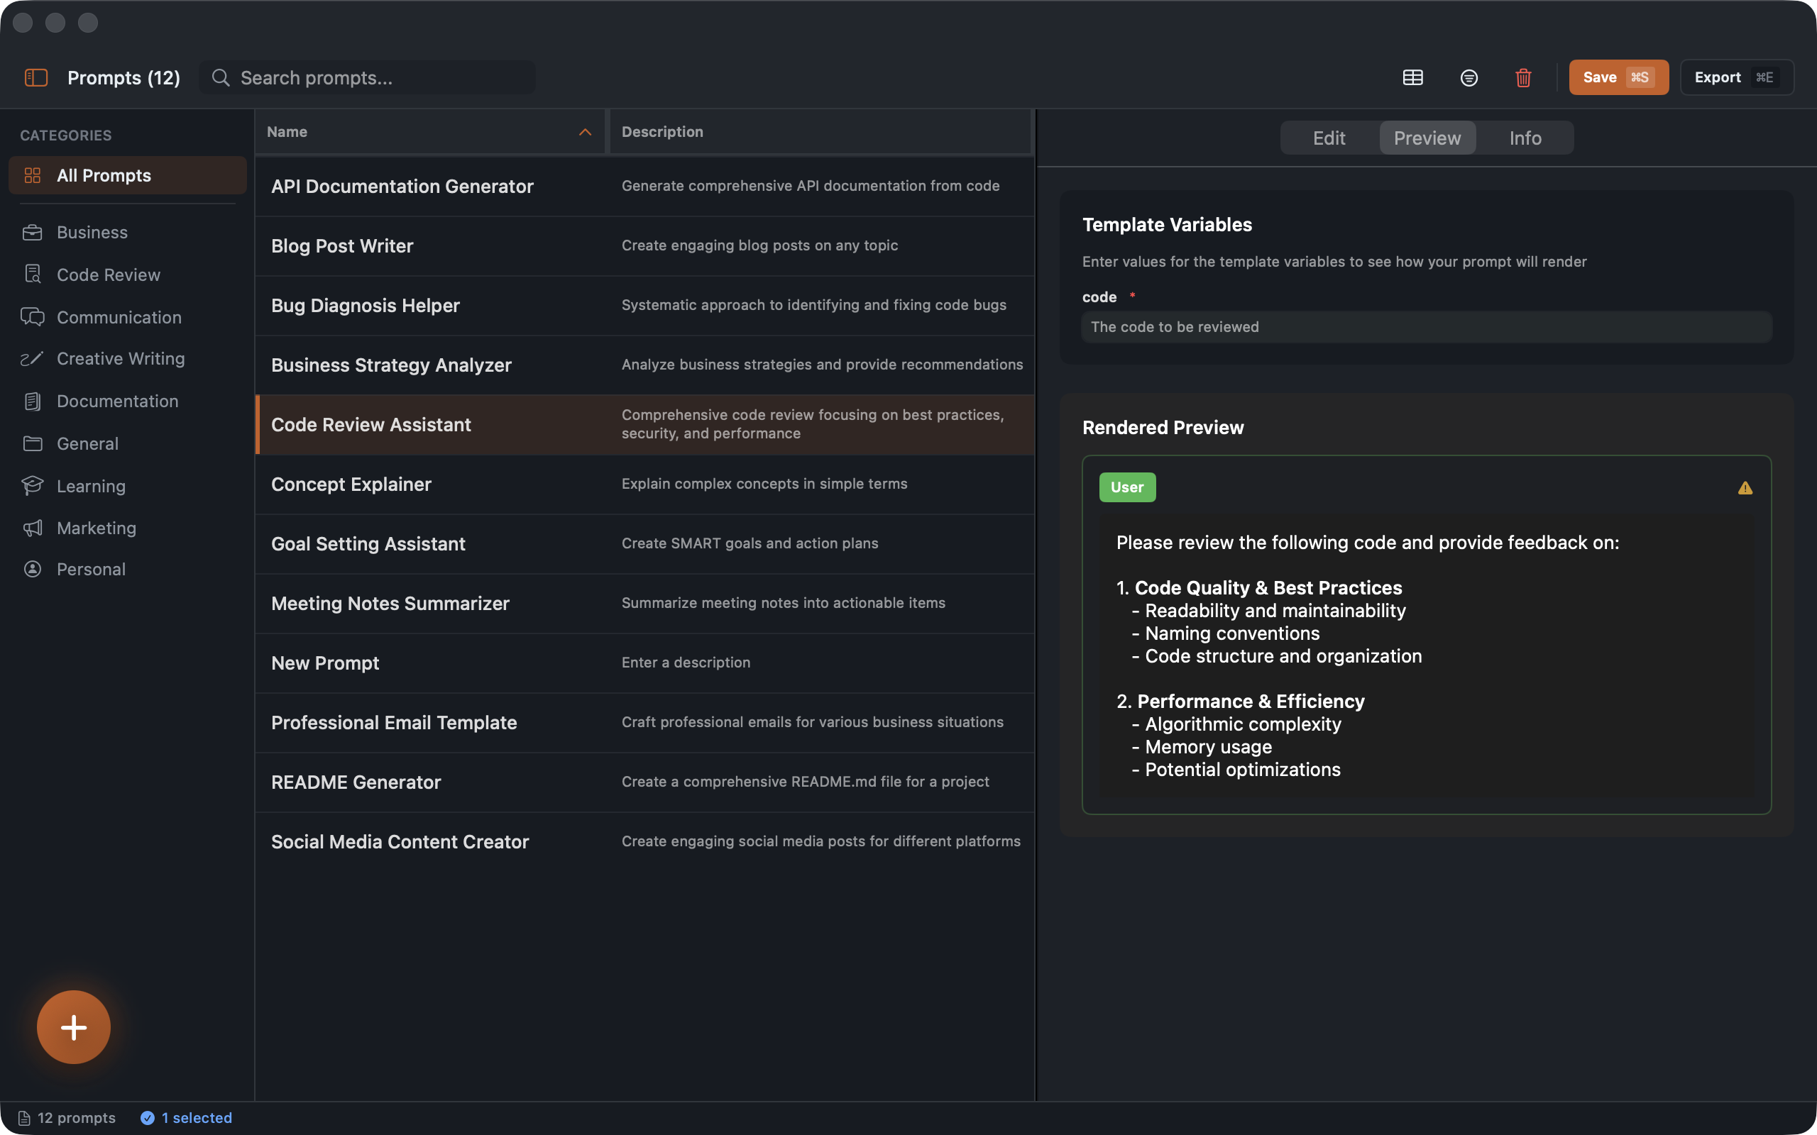Select the Blog Post Writer prompt

341,245
